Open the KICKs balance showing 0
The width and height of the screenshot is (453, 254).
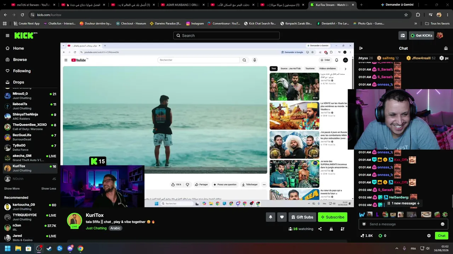(x=382, y=236)
